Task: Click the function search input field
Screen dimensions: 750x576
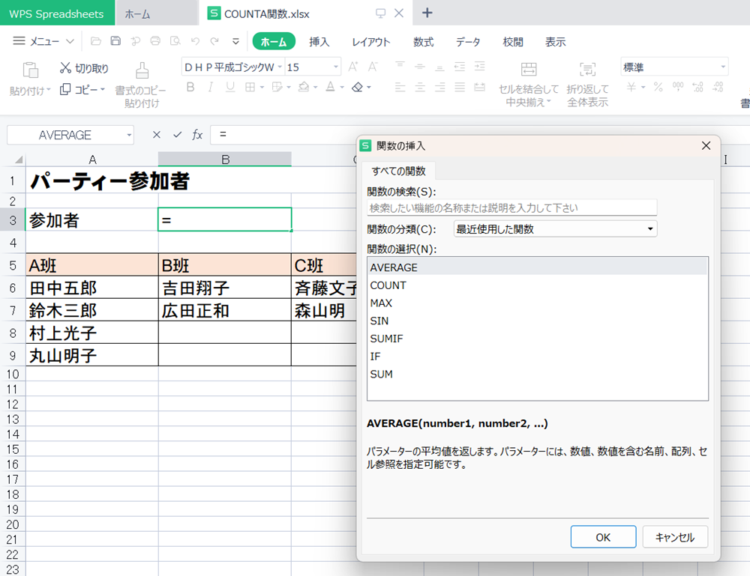Action: (x=511, y=207)
